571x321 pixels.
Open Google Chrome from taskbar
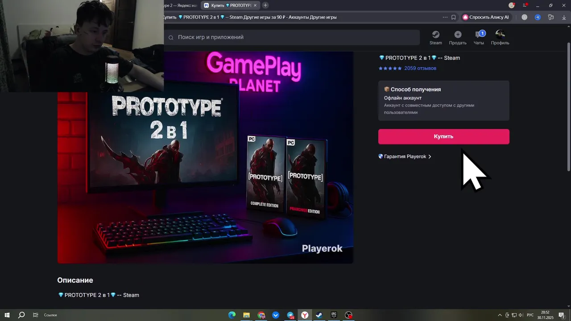[261, 315]
